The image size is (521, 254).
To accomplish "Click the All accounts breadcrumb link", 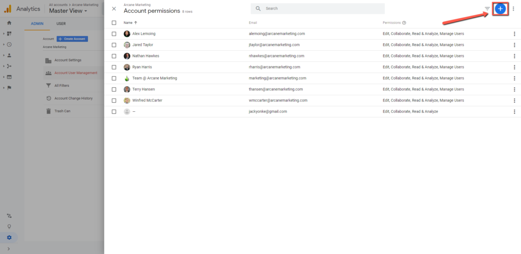I will (57, 5).
